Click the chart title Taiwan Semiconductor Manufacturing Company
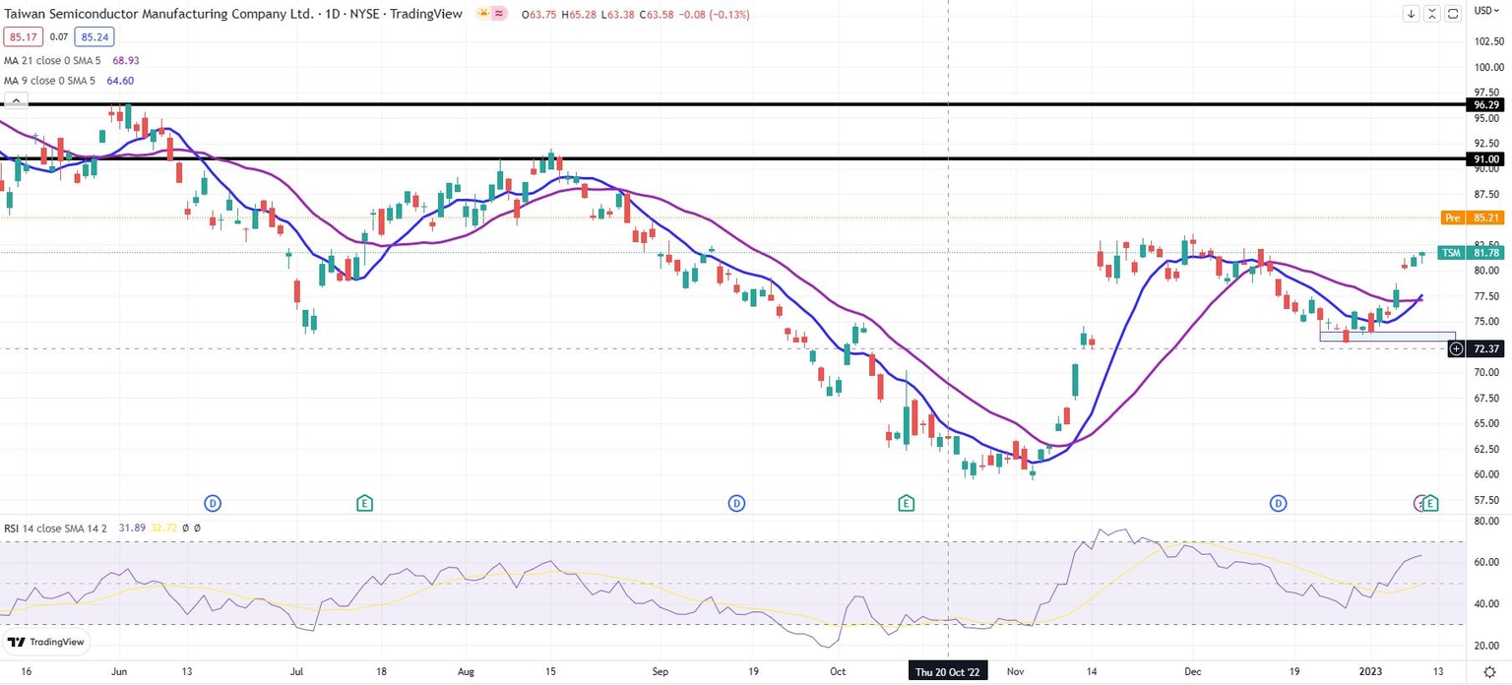1512x685 pixels. click(x=158, y=14)
